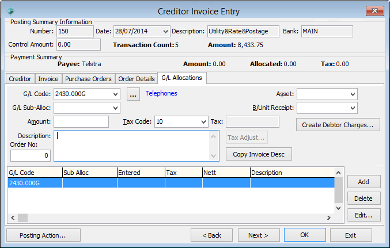Click the description box scroll down arrow
This screenshot has height=248, width=390.
click(213, 156)
